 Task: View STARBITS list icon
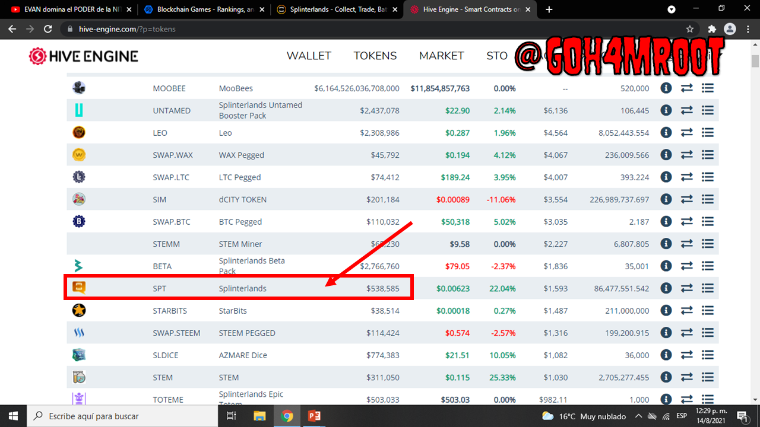(707, 311)
